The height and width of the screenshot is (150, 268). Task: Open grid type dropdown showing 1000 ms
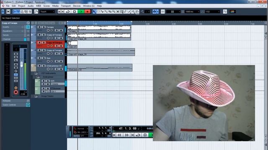[x=192, y=12]
